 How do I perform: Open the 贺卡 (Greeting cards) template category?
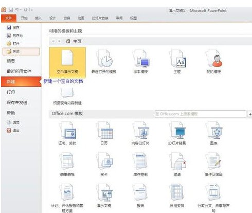click(104, 165)
